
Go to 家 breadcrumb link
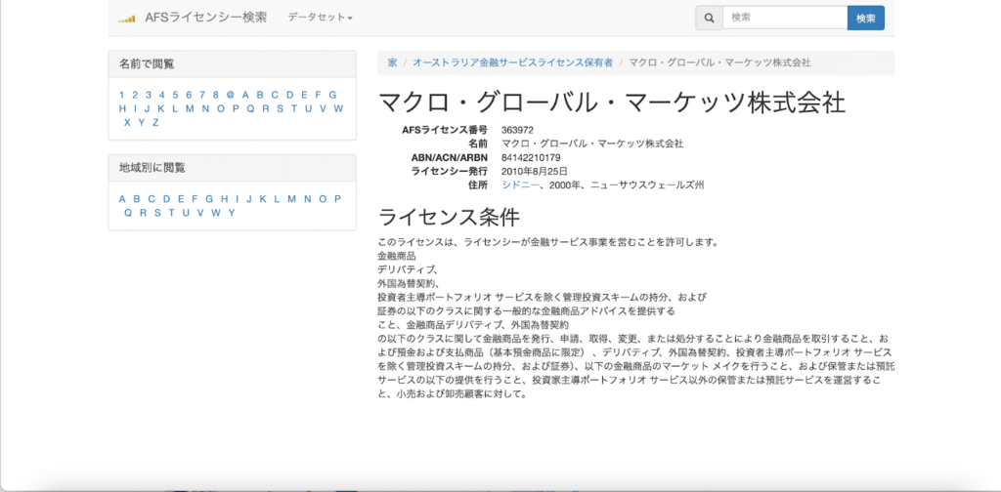392,62
